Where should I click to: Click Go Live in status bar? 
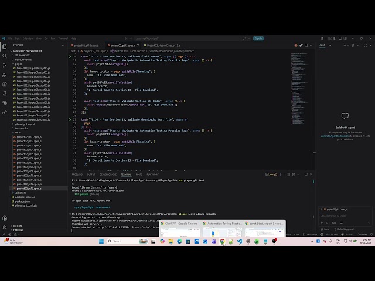[x=347, y=234]
